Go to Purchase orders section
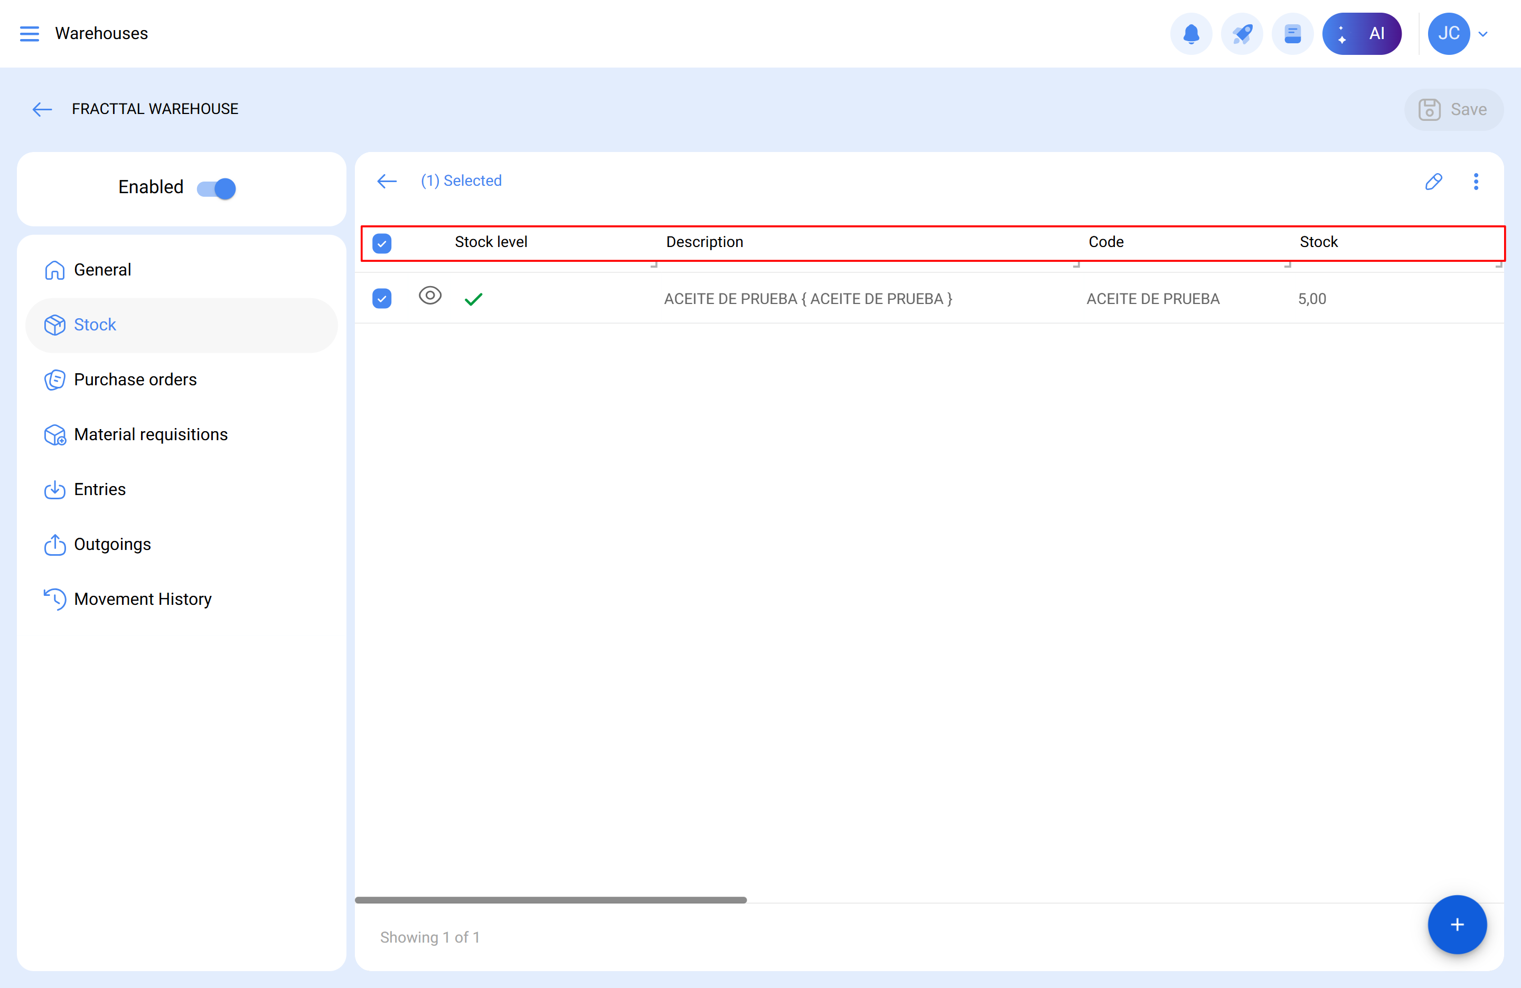The width and height of the screenshot is (1521, 988). coord(135,379)
